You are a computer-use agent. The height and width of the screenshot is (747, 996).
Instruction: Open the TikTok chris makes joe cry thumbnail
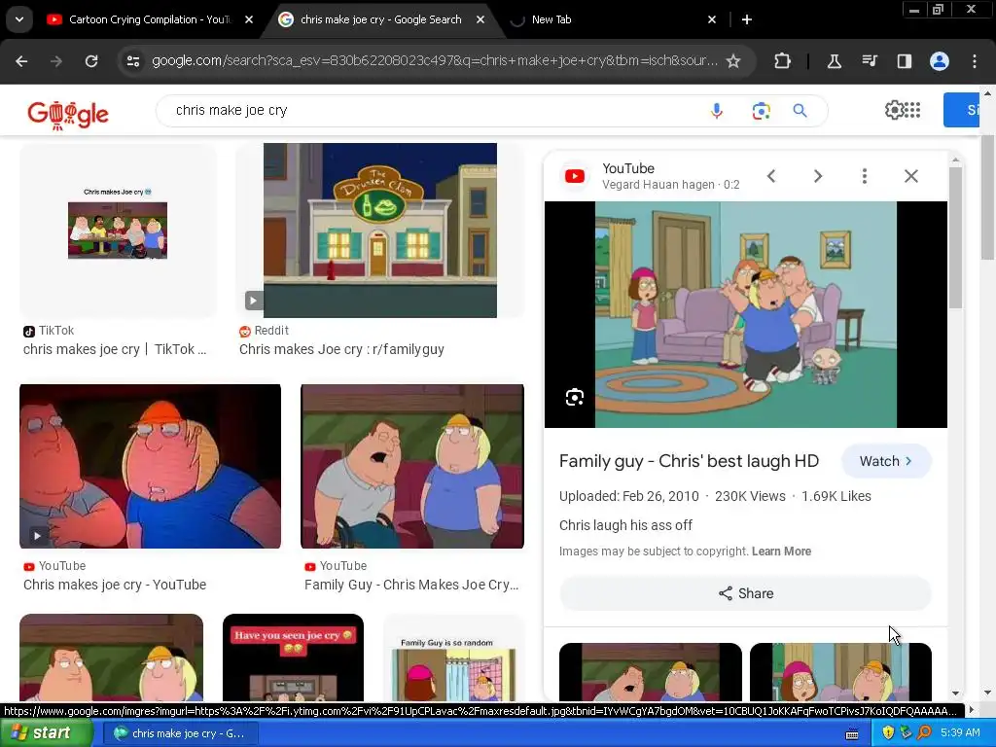tap(118, 230)
